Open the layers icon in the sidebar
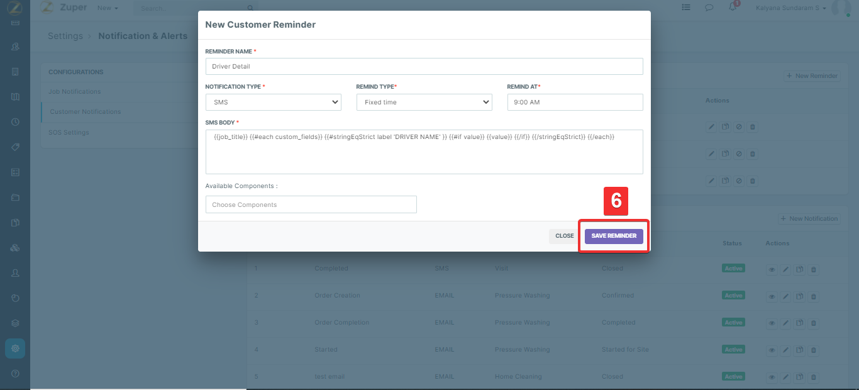 [15, 323]
